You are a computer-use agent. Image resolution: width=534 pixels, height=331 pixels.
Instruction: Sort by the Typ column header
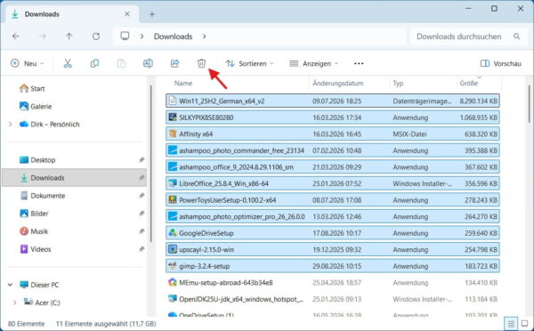click(x=398, y=83)
